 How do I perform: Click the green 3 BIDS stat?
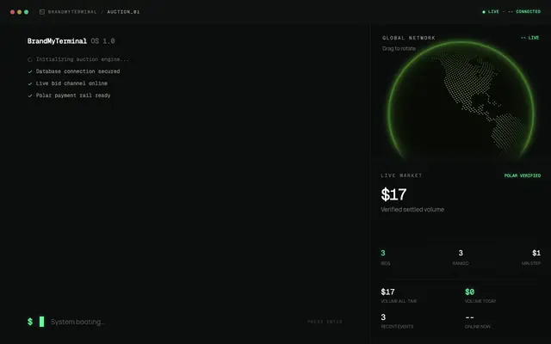(x=385, y=257)
